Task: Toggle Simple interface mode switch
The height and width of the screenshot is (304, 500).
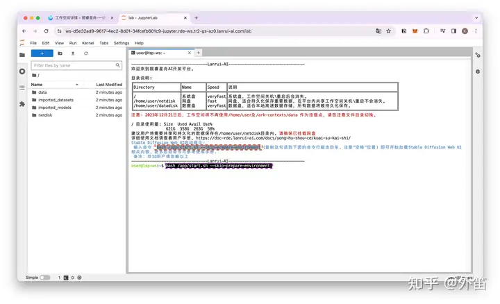Action: (45, 278)
